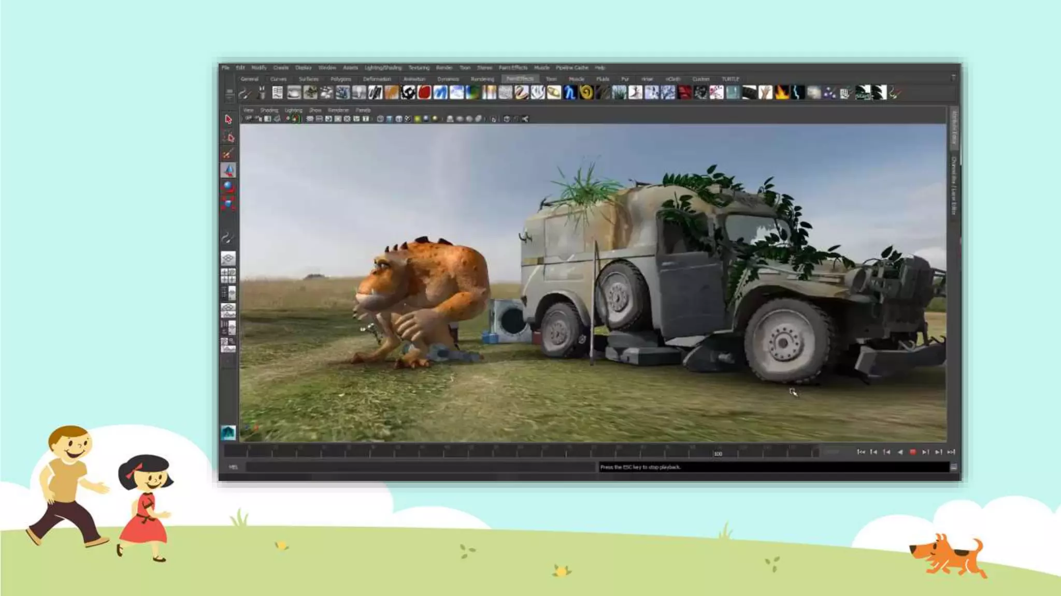The image size is (1061, 596).
Task: Click the lightning brush shelf icon
Action: [798, 93]
